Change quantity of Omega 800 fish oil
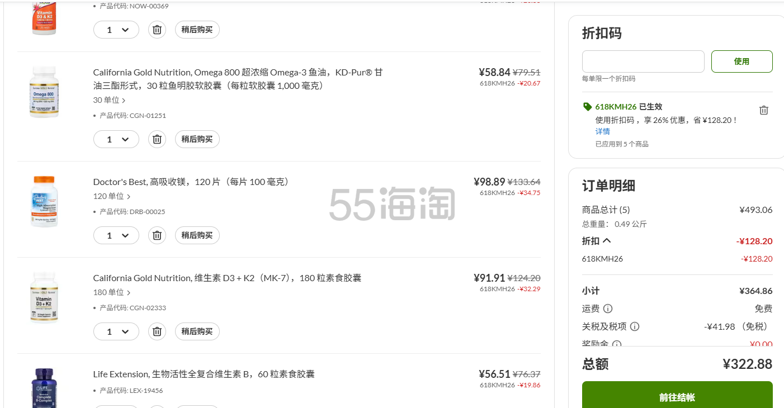 [x=116, y=139]
